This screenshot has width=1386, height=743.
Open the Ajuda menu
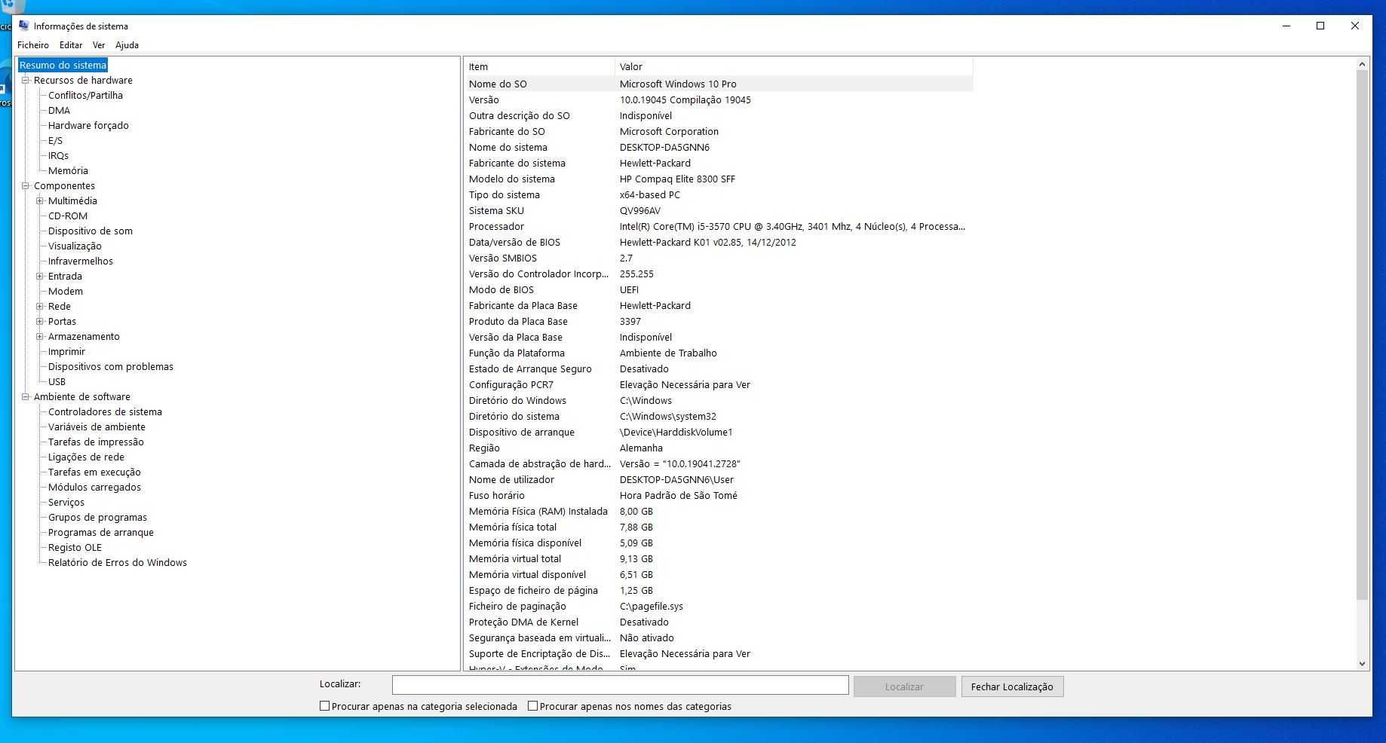tap(127, 45)
